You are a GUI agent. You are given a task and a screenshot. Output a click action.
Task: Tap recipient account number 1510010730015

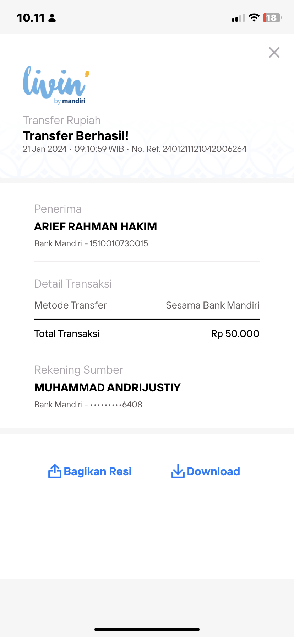click(119, 243)
